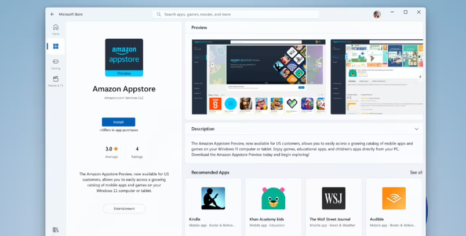Open first preview screenshot

tap(259, 77)
